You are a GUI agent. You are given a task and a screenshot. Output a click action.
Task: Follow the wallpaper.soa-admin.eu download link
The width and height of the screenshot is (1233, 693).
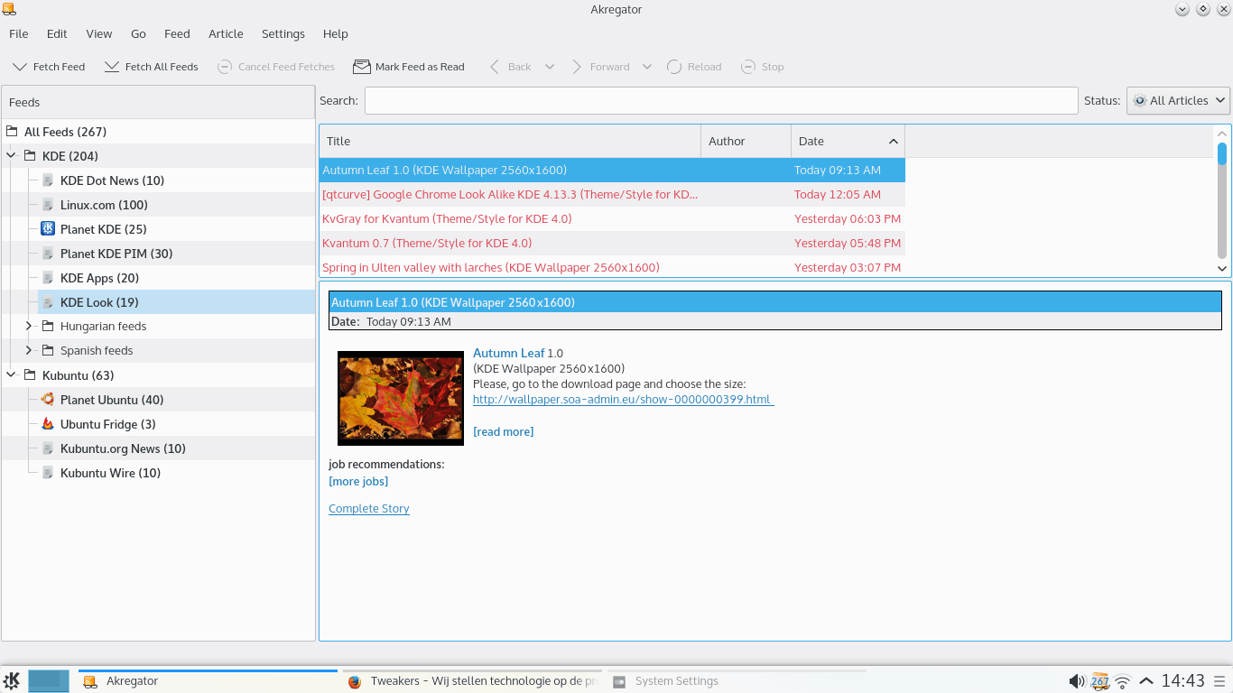click(x=623, y=400)
